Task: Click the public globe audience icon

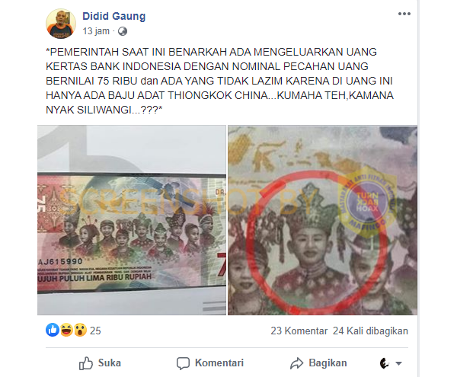Action: tap(123, 31)
